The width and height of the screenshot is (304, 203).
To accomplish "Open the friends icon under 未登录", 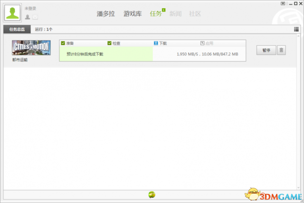I will (x=28, y=17).
